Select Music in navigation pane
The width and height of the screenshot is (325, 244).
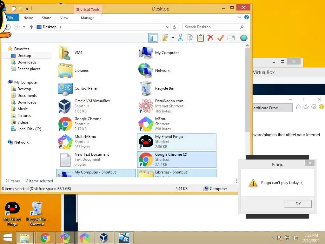(x=23, y=109)
